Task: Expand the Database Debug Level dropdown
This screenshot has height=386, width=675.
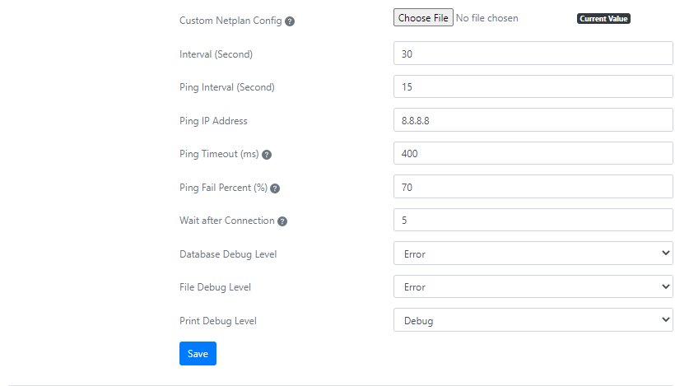Action: pyautogui.click(x=533, y=253)
